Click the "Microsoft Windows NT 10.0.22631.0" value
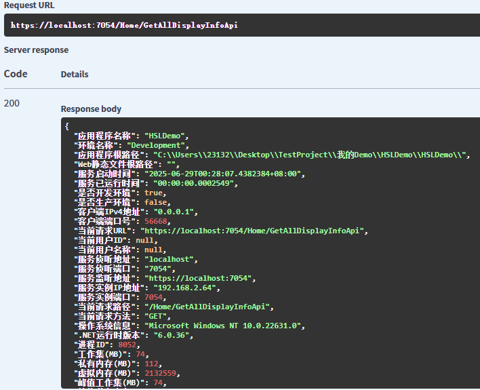Image resolution: width=480 pixels, height=390 pixels. click(222, 326)
